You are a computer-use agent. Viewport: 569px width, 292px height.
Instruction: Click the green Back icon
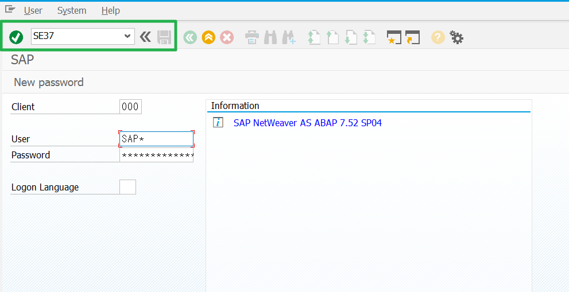point(190,38)
